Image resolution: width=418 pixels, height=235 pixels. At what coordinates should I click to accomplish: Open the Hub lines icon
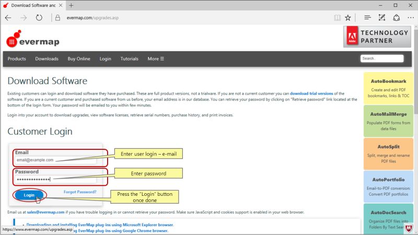pyautogui.click(x=367, y=18)
